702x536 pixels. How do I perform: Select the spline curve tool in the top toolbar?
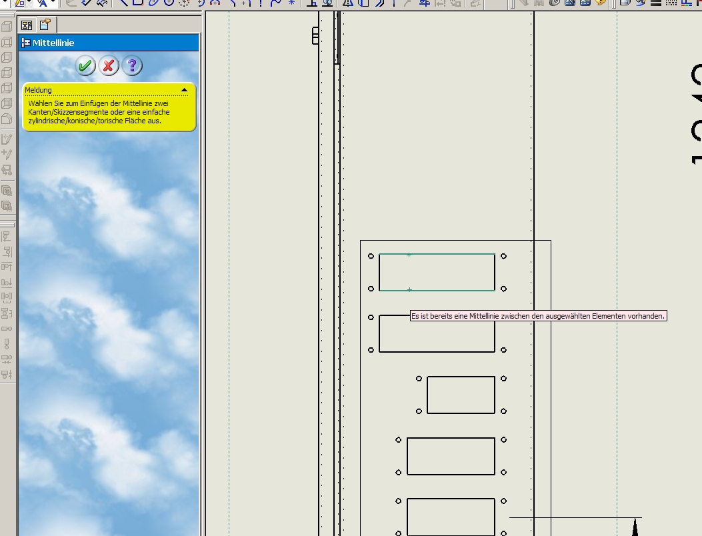pos(275,3)
